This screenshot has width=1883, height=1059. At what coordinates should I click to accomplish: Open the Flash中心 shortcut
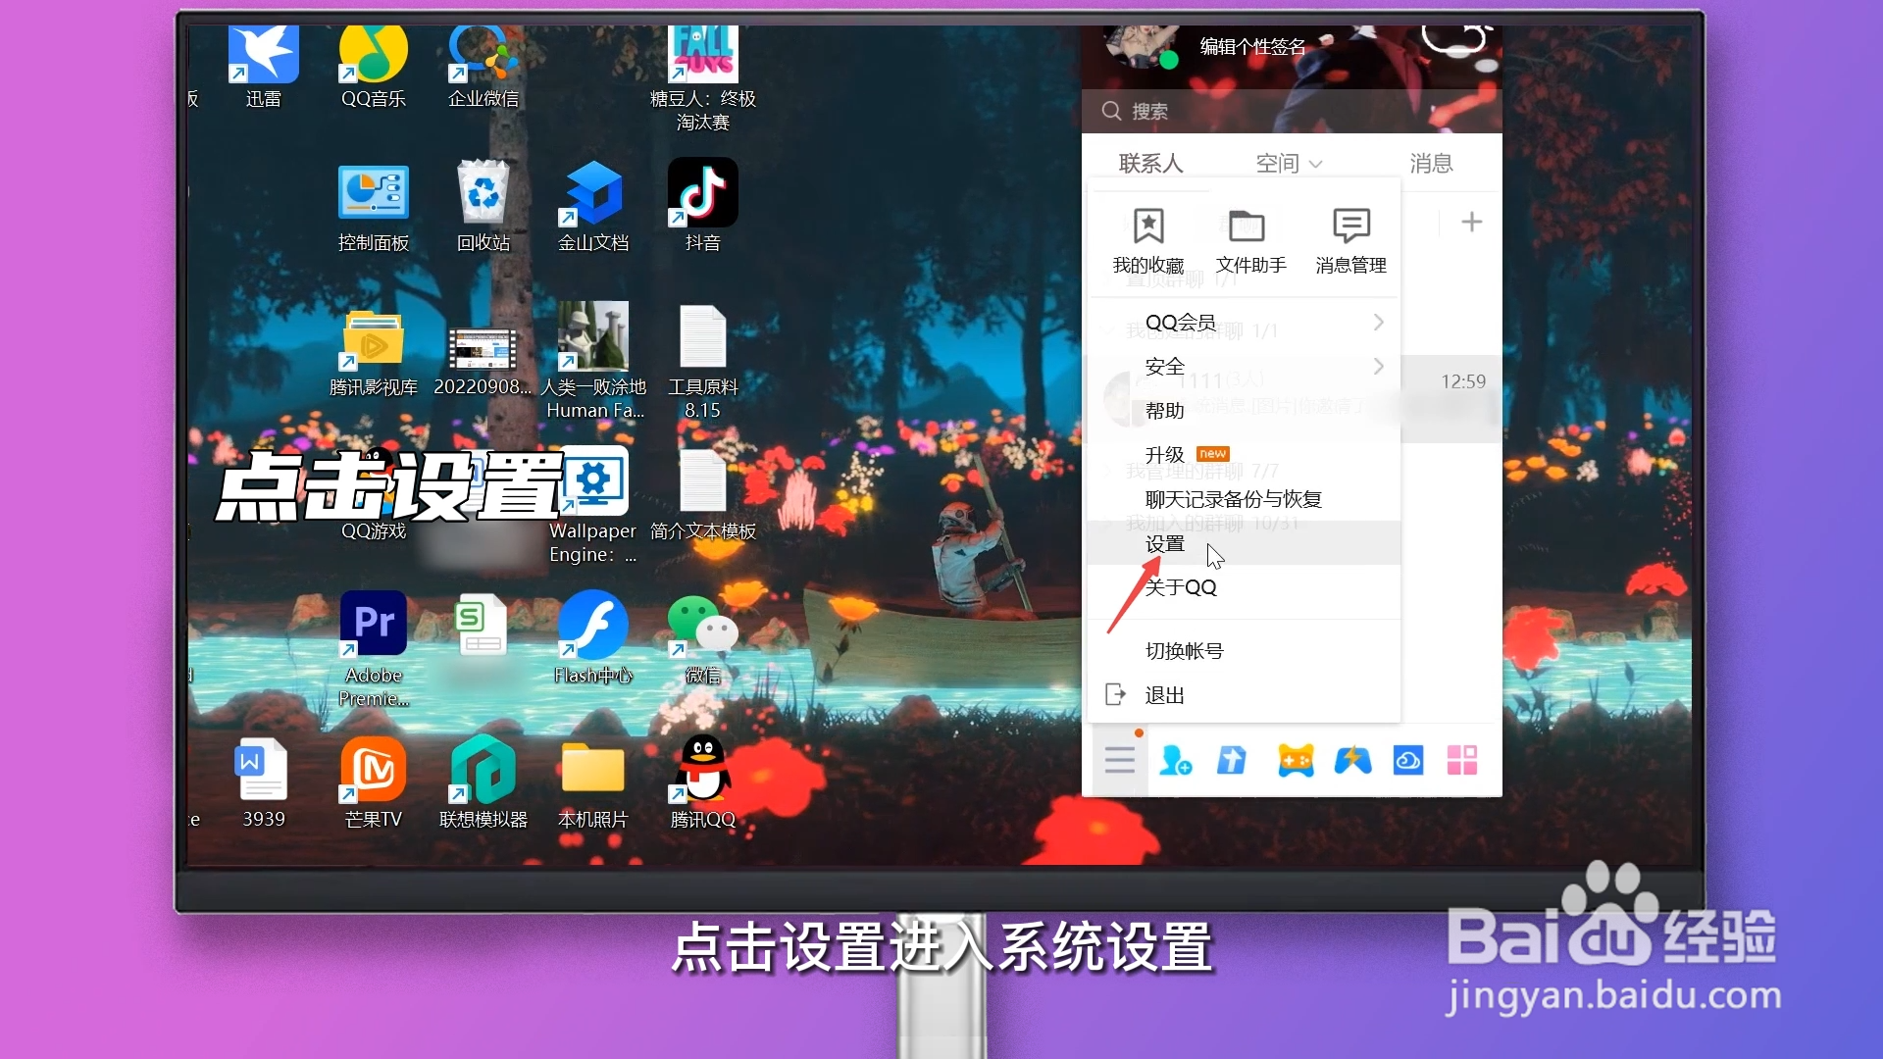tap(593, 637)
